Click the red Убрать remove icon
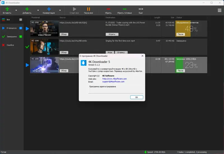Viewport: 224px width, 154px height. click(x=108, y=9)
